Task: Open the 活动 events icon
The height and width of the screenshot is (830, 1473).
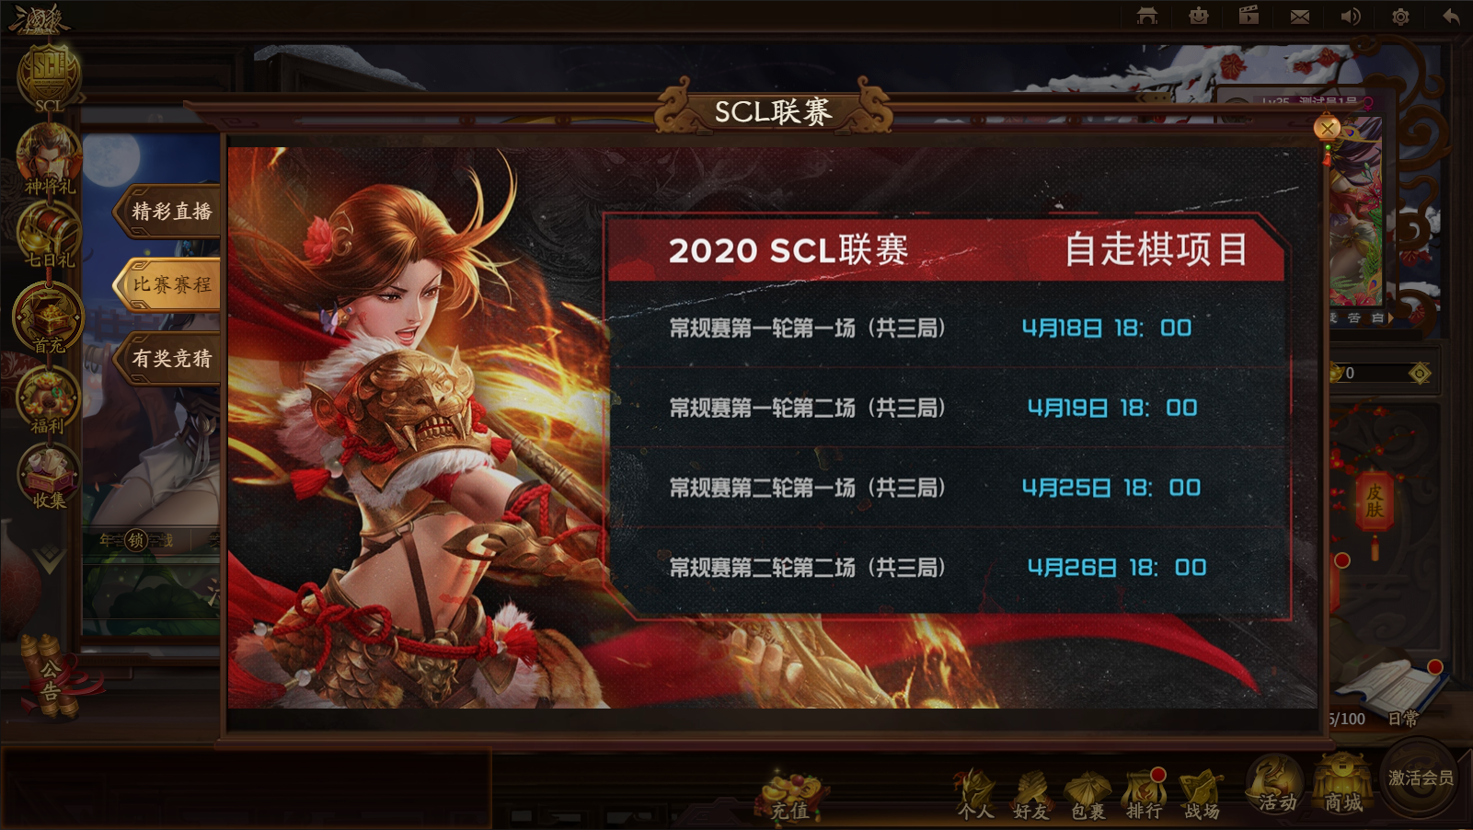Action: coord(1277,785)
